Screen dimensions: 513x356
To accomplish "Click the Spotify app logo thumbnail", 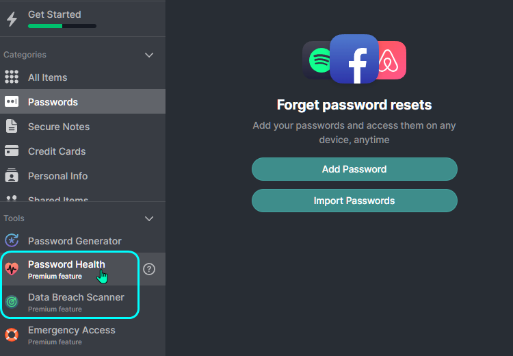I will (317, 60).
